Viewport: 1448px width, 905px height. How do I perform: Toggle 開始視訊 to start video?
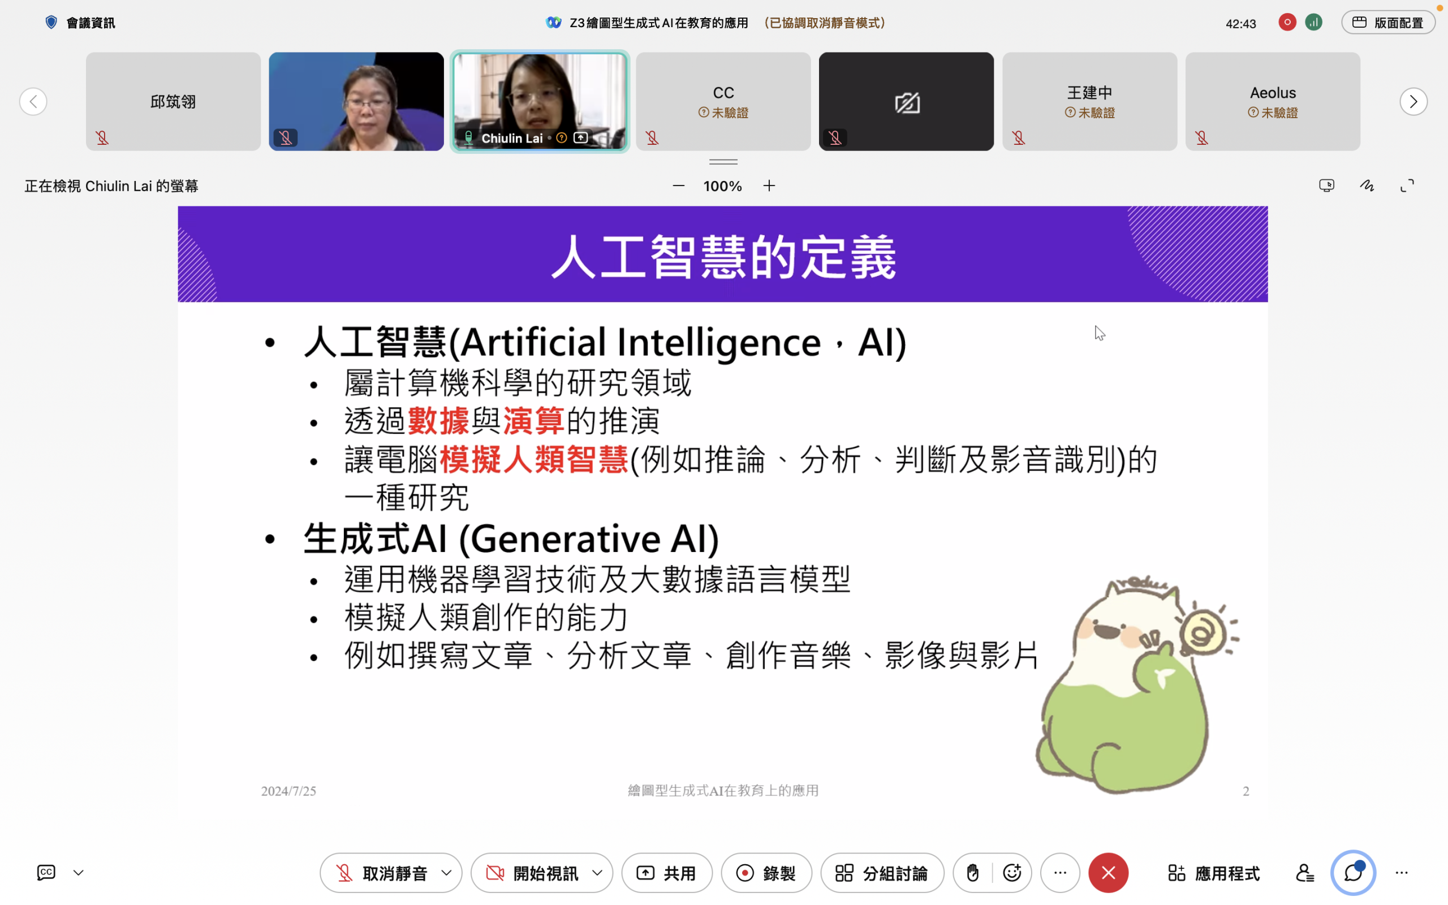click(x=531, y=873)
